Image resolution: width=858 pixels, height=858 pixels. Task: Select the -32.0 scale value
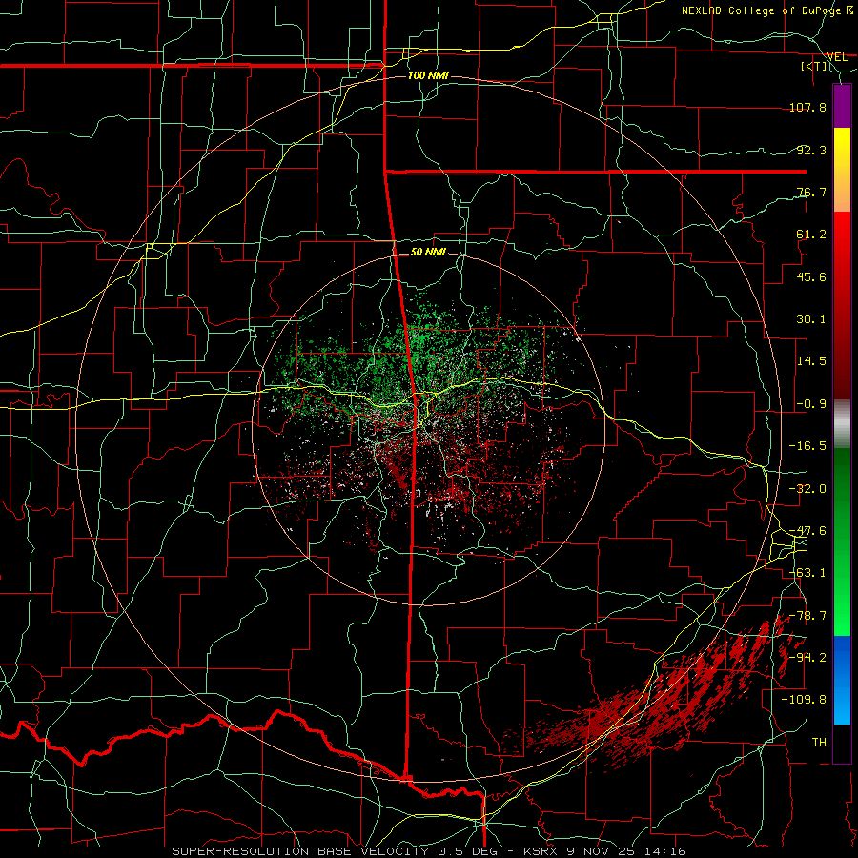[x=807, y=489]
